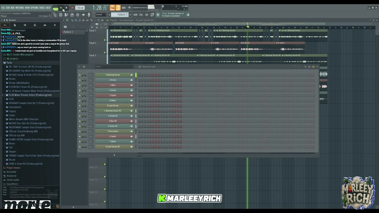Open graph editor icon in Channel rack header

(x=309, y=67)
